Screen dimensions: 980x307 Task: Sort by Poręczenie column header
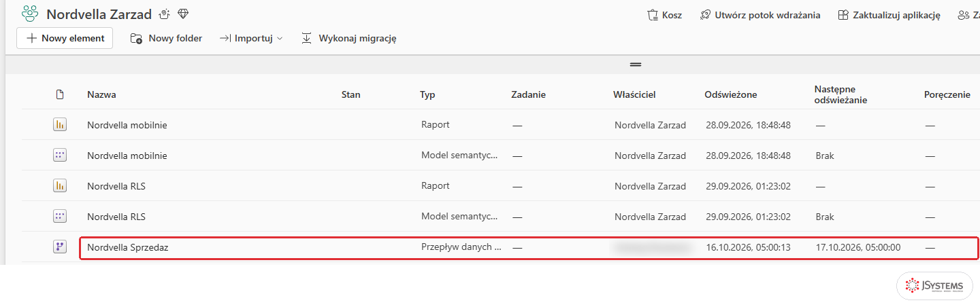[x=947, y=94]
